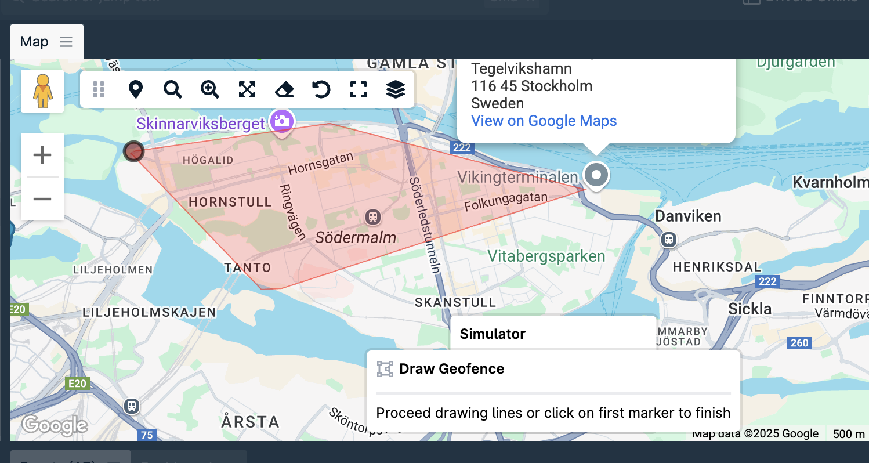Click the Draw Geofence title
This screenshot has height=463, width=869.
452,369
